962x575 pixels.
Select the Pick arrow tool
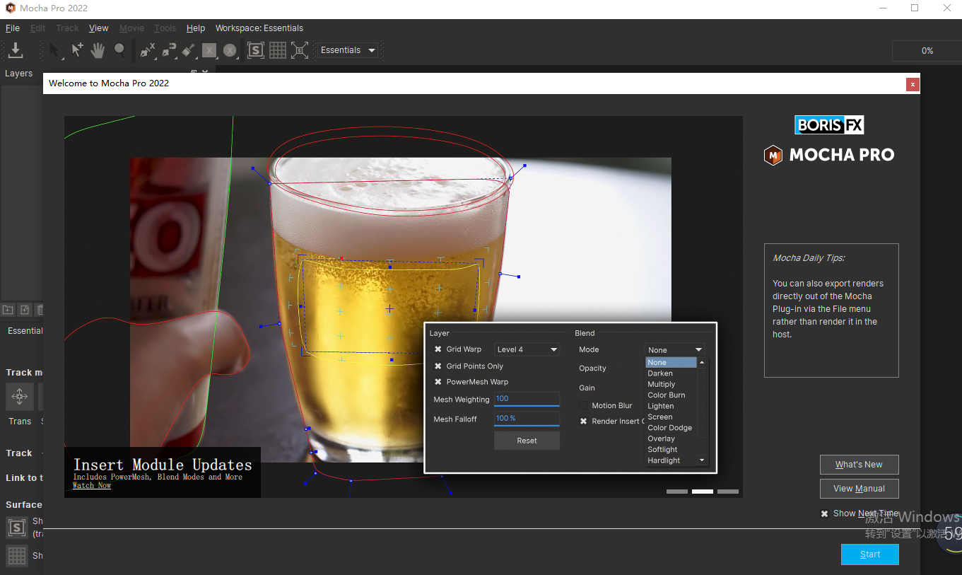(x=56, y=50)
